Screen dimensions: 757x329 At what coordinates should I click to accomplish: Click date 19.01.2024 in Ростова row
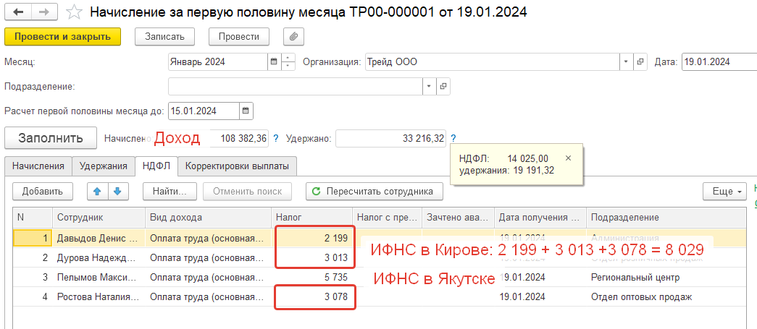540,297
